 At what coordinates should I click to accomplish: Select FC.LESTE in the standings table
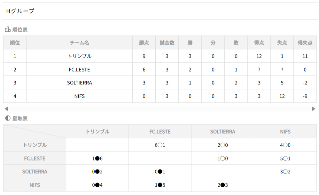(x=79, y=70)
